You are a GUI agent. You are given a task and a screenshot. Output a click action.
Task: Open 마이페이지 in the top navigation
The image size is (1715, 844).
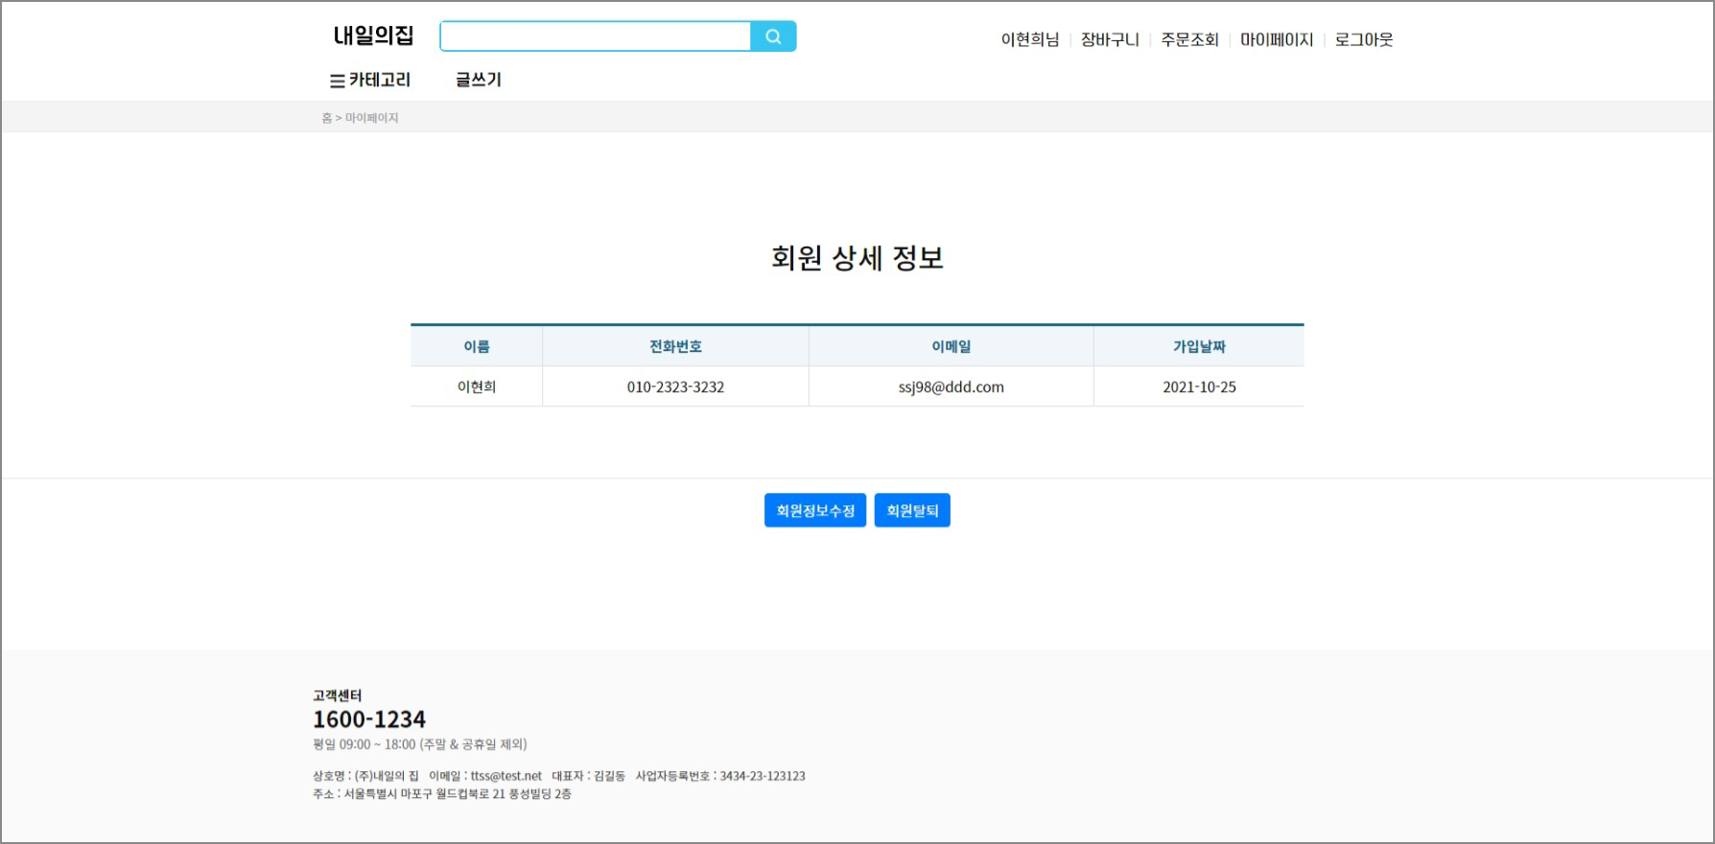click(1277, 39)
